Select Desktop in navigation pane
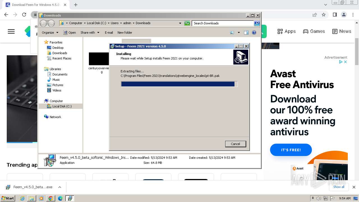The width and height of the screenshot is (359, 202). pos(58,48)
